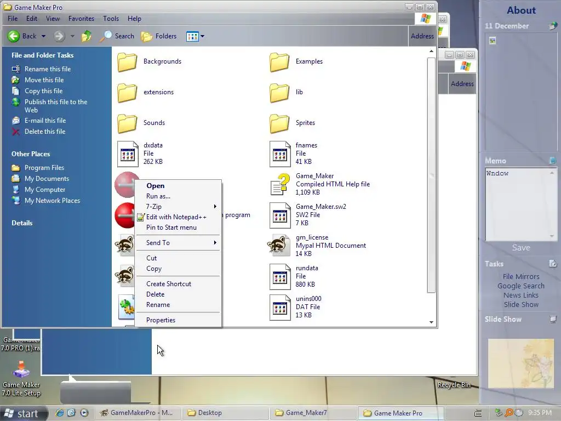Open Google Search in sidebar Tasks
This screenshot has height=421, width=561.
pyautogui.click(x=521, y=286)
